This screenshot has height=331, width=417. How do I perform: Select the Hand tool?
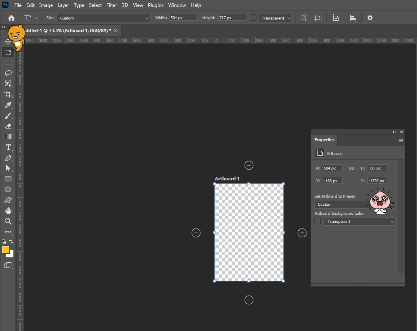8,211
